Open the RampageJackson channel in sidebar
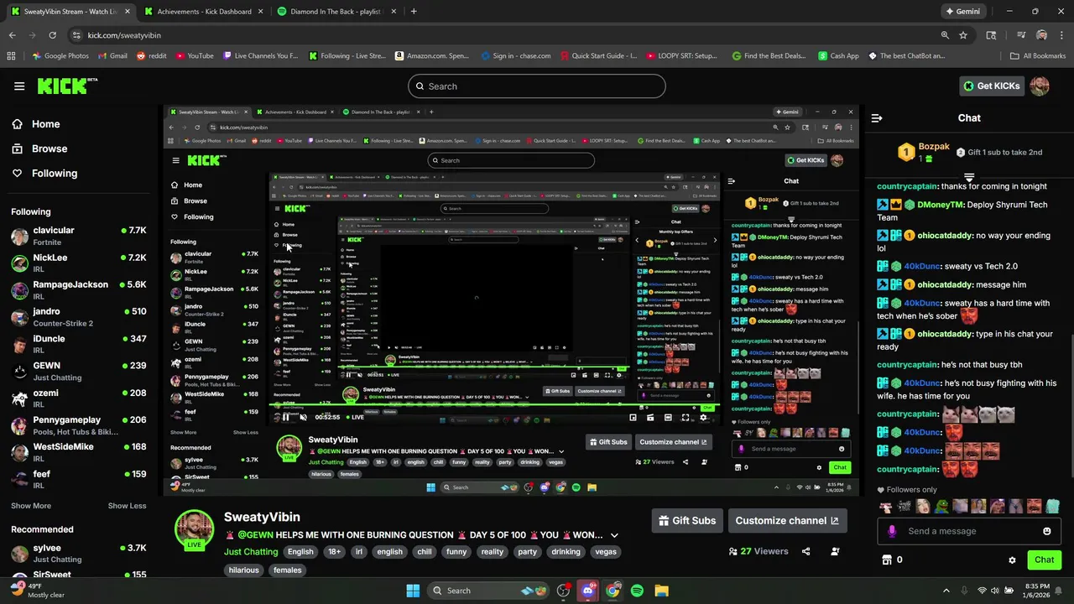 [x=78, y=290]
